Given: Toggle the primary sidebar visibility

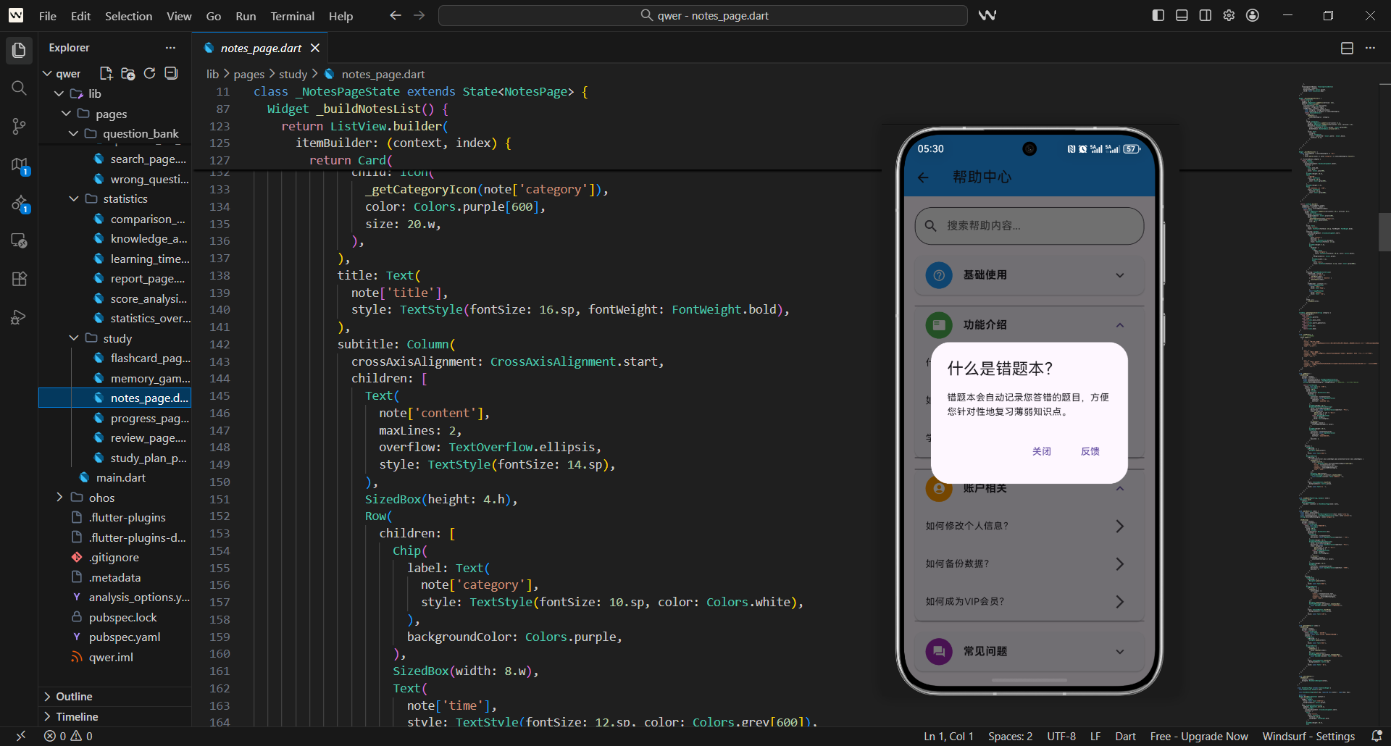Looking at the screenshot, I should coord(1157,14).
